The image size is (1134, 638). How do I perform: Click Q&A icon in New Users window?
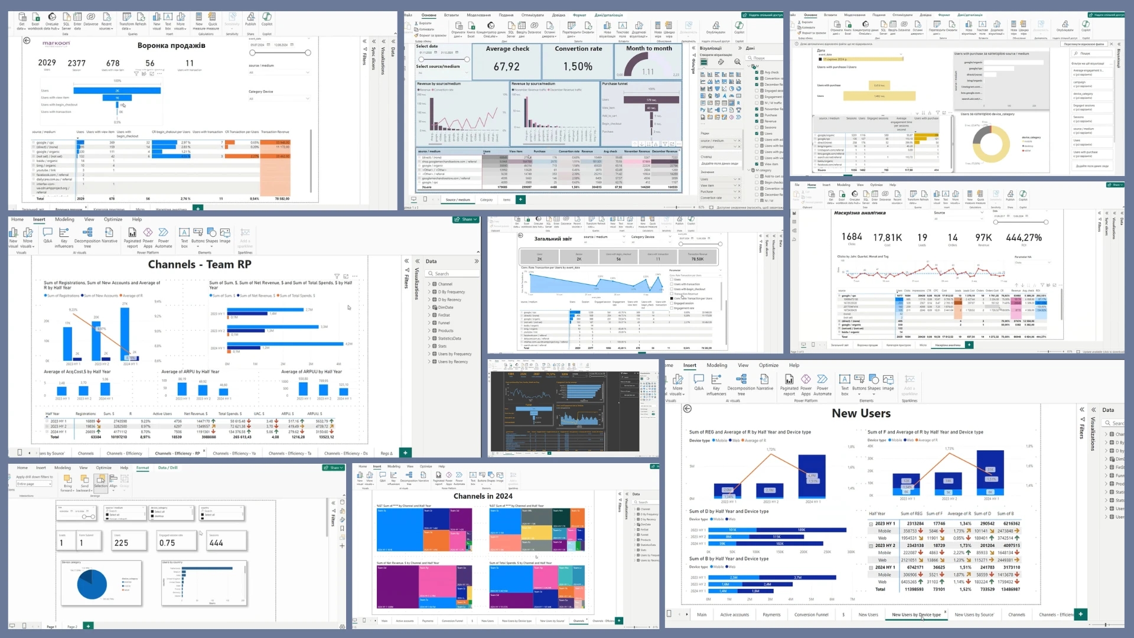click(x=699, y=379)
